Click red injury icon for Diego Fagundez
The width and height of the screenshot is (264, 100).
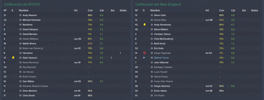point(144,53)
